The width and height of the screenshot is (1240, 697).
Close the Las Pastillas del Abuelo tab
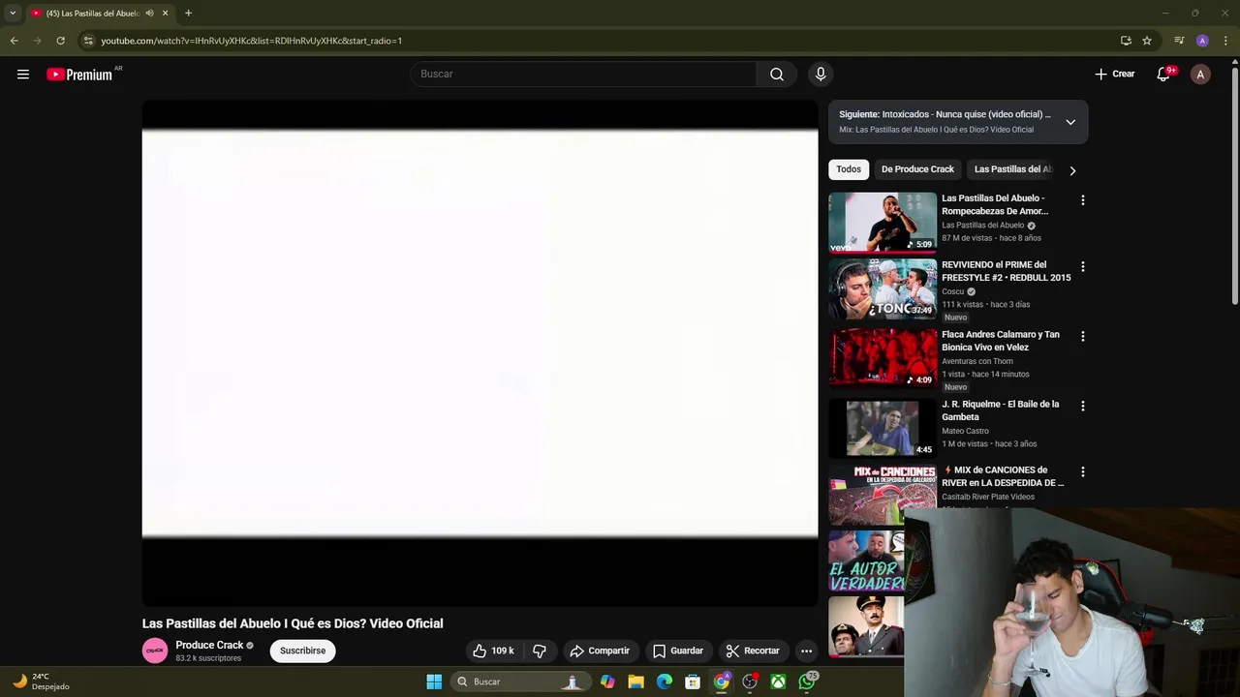click(165, 14)
